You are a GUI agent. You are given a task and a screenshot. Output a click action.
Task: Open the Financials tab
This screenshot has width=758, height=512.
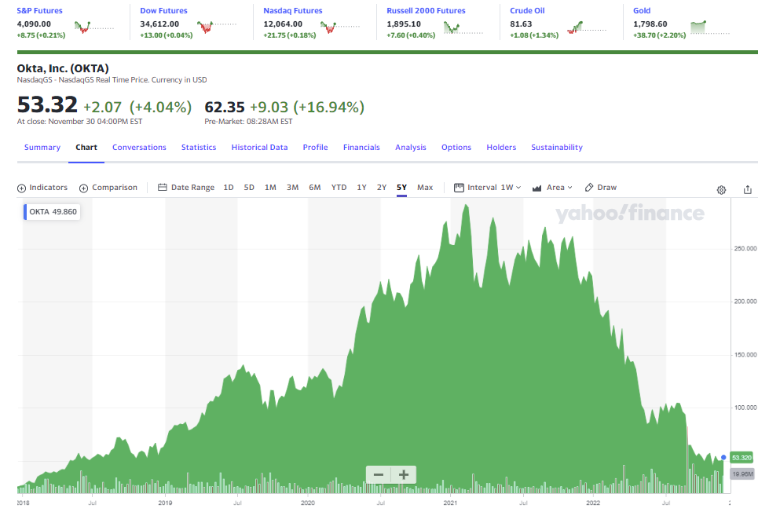coord(361,148)
